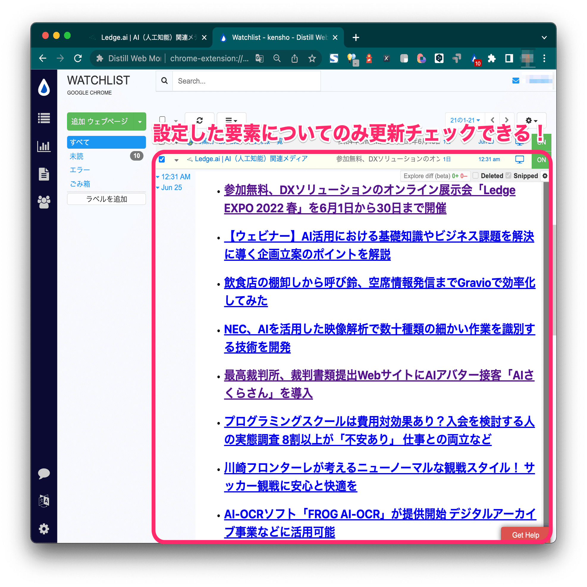The image size is (587, 587).
Task: Enable the Deleted checkbox
Action: (475, 175)
